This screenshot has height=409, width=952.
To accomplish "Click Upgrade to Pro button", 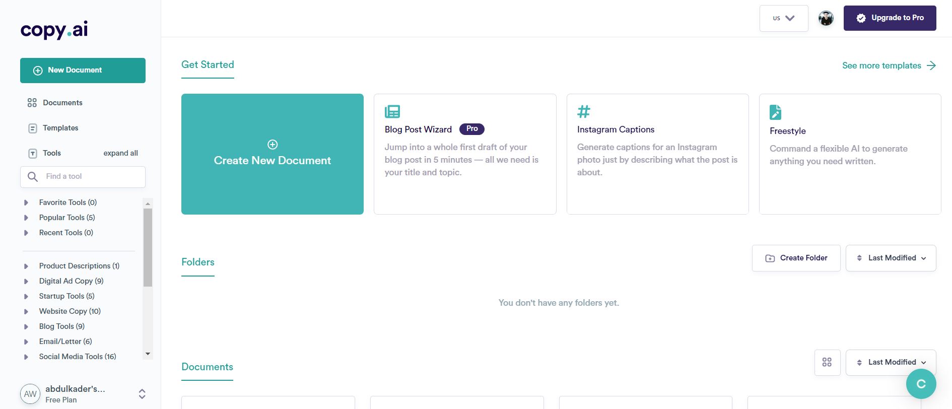I will [890, 18].
